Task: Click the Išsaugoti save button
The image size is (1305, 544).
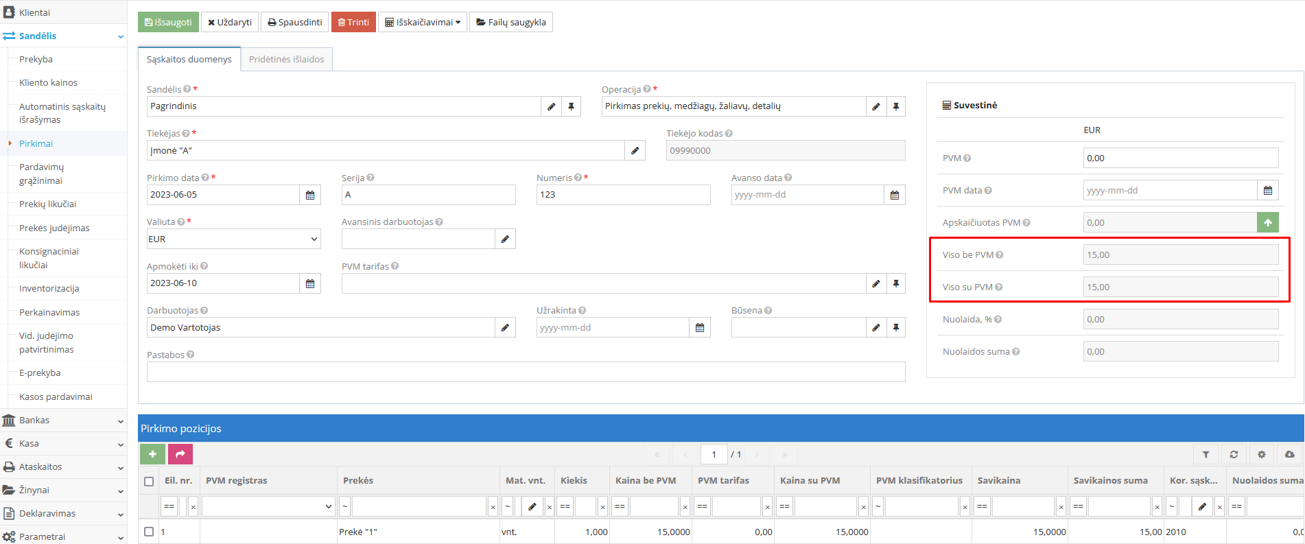Action: pyautogui.click(x=168, y=22)
